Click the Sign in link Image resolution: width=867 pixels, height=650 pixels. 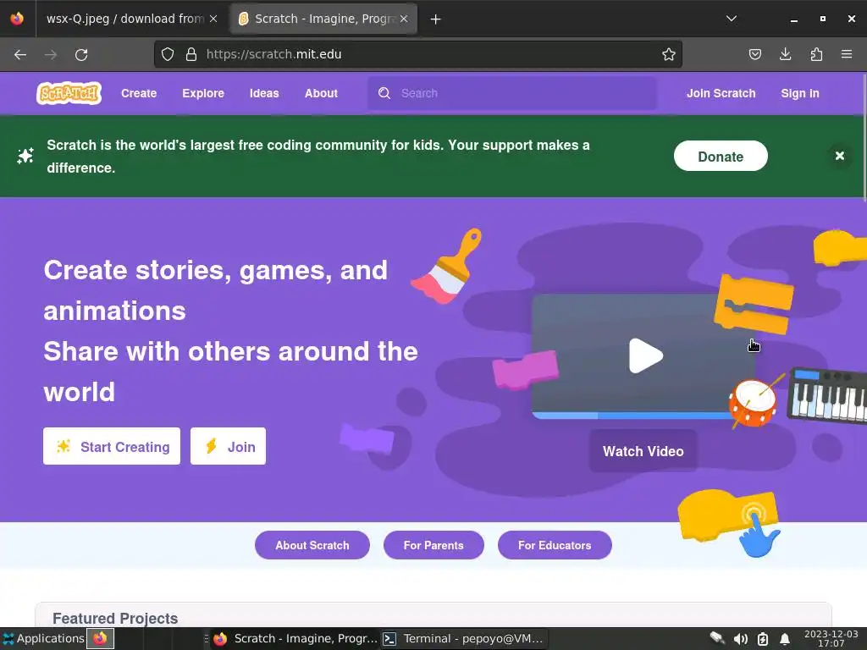coord(799,93)
